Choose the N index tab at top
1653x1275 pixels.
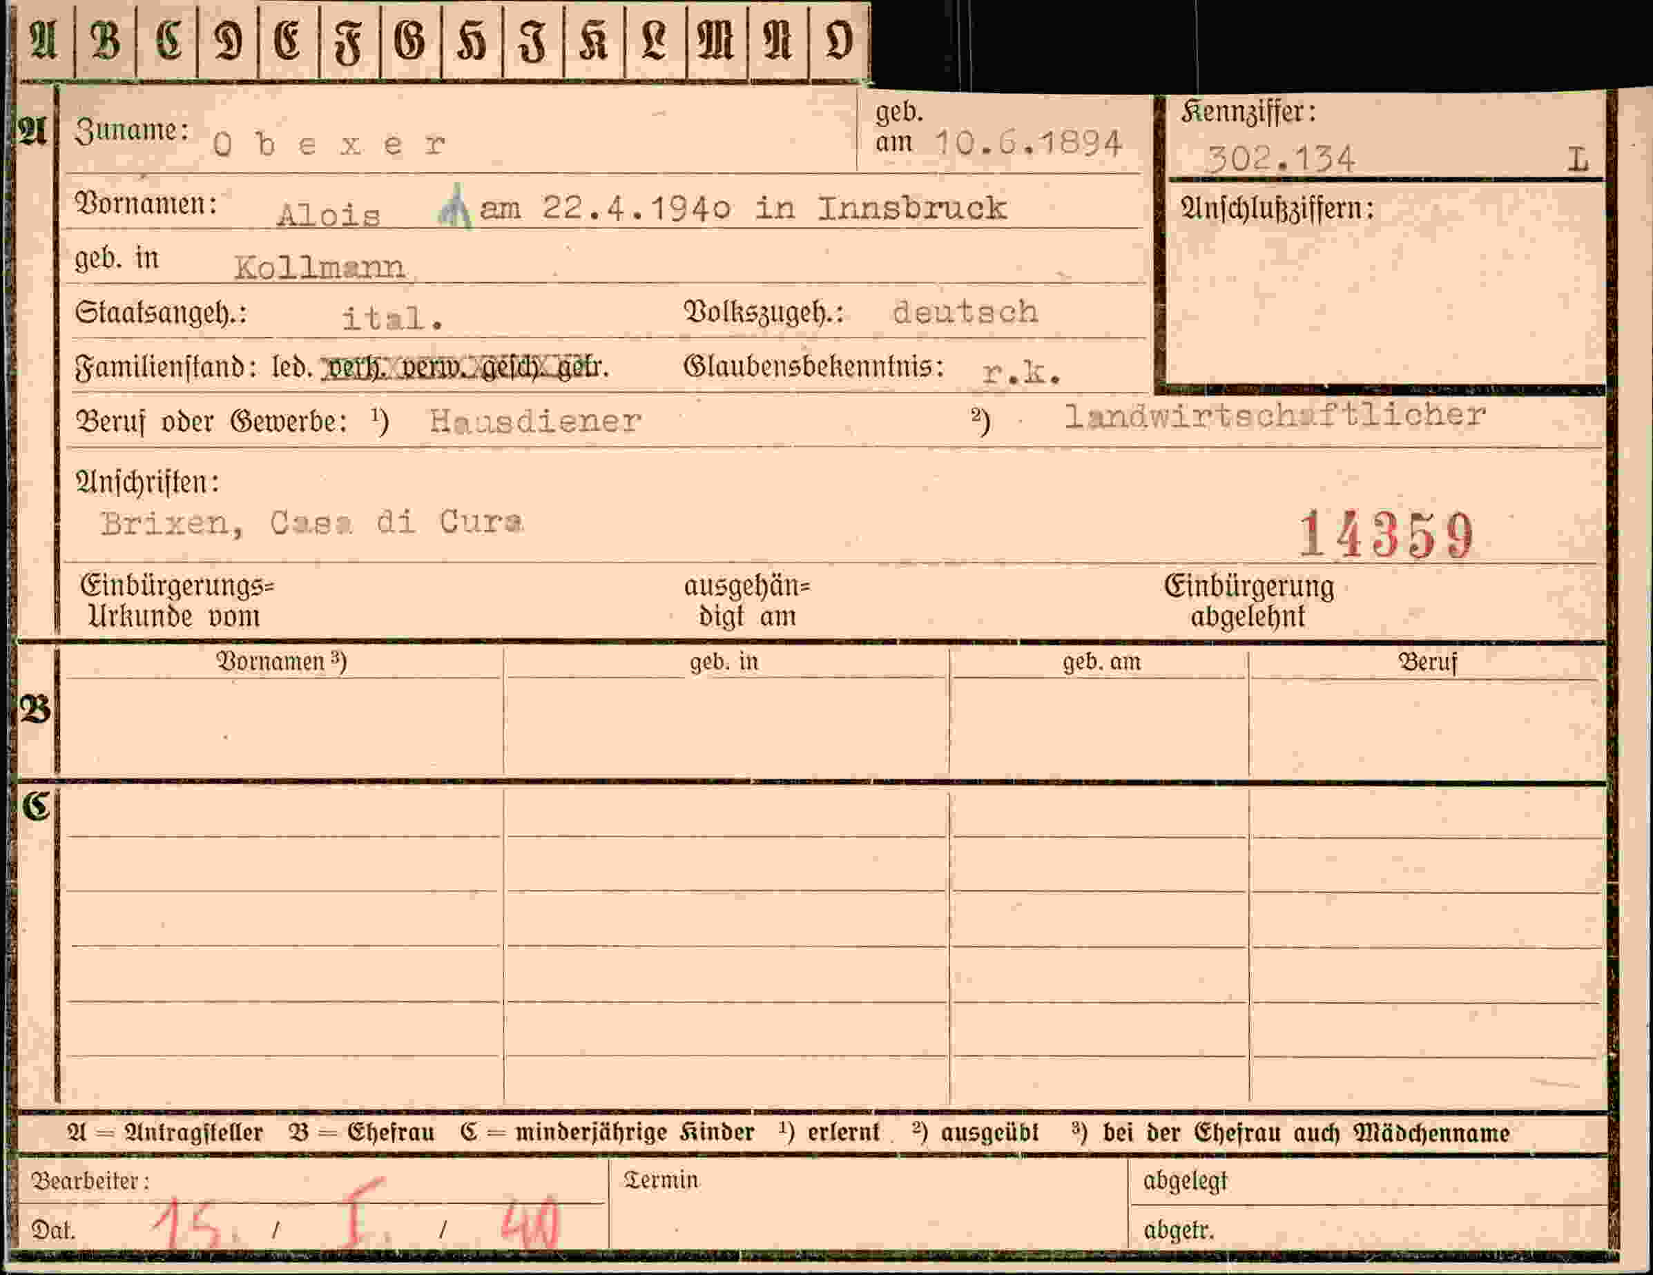point(778,40)
